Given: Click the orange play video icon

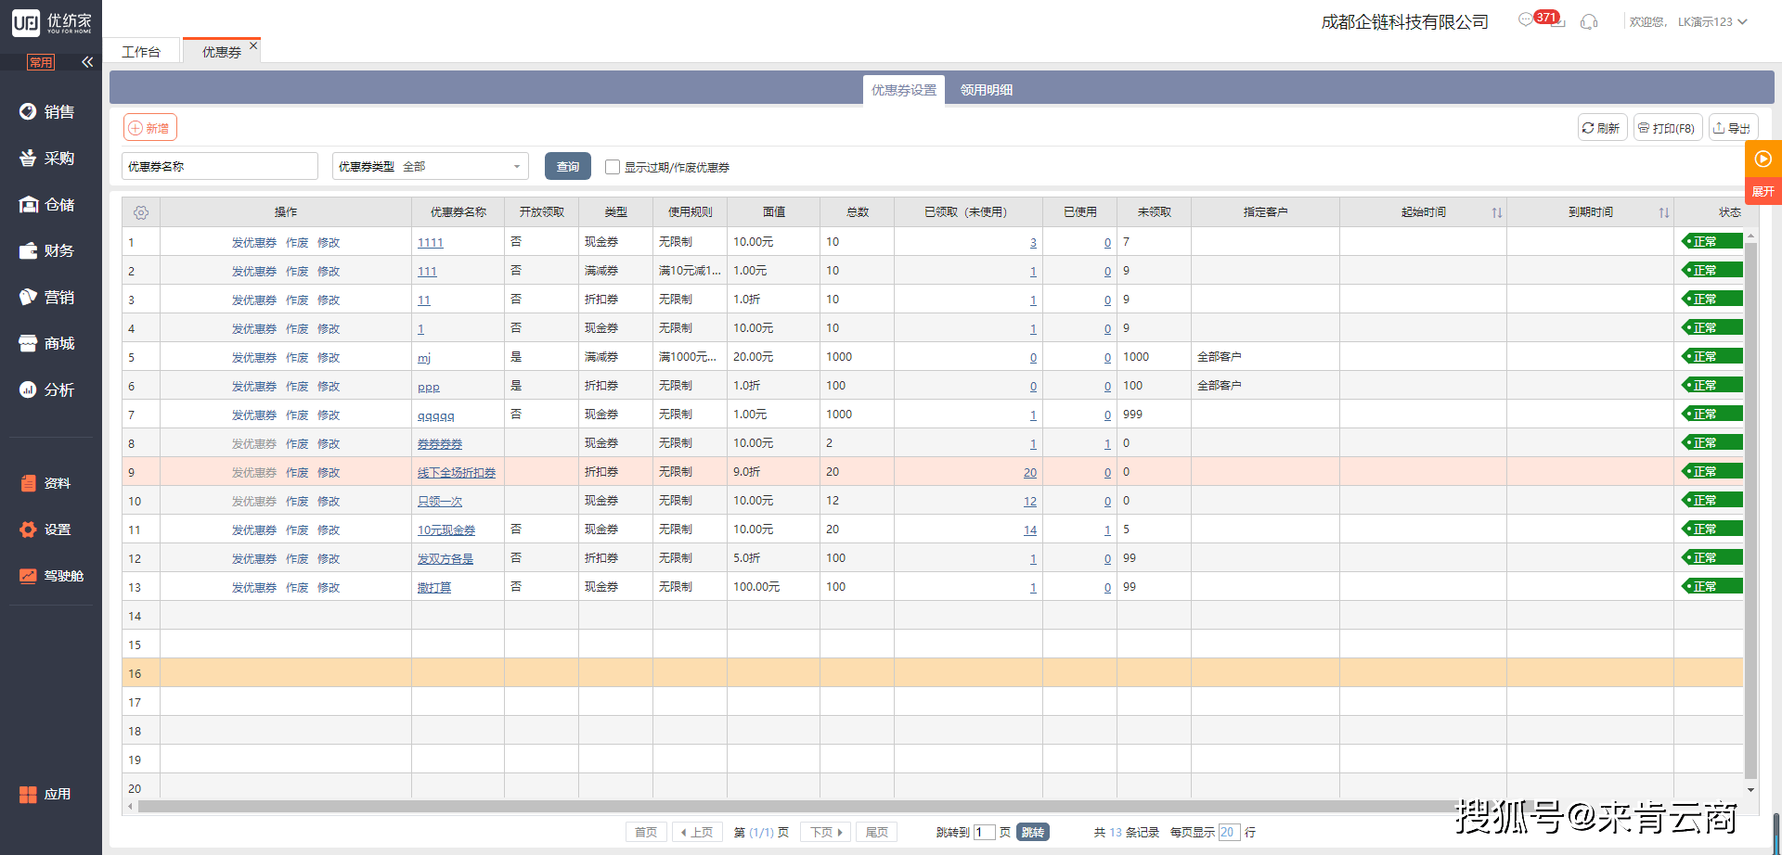Looking at the screenshot, I should (1763, 159).
